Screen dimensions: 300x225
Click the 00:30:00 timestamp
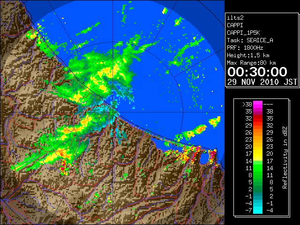click(x=257, y=72)
